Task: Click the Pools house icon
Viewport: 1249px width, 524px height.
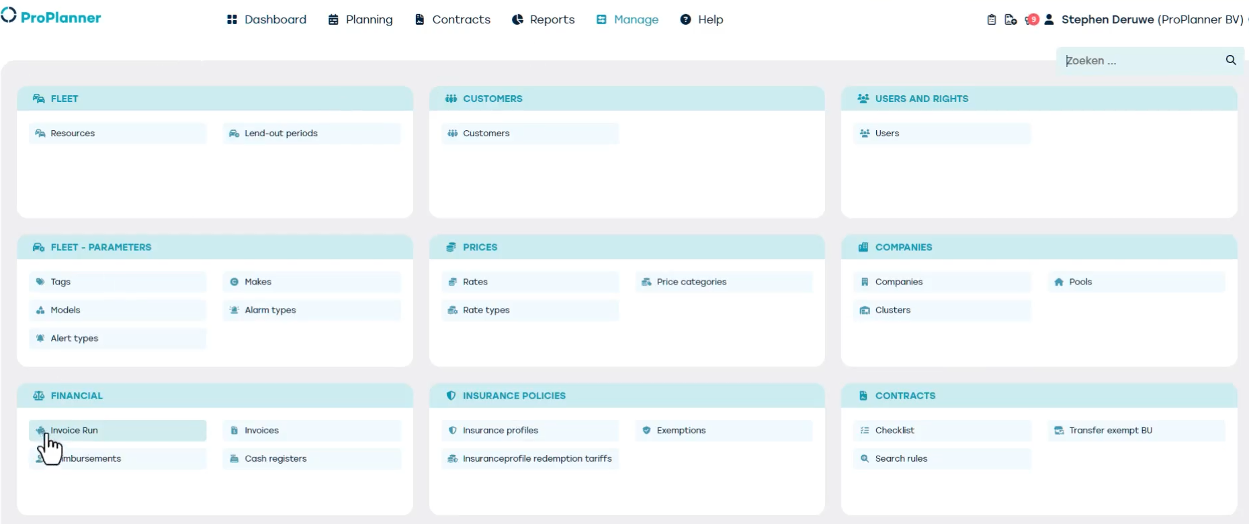Action: (1059, 282)
